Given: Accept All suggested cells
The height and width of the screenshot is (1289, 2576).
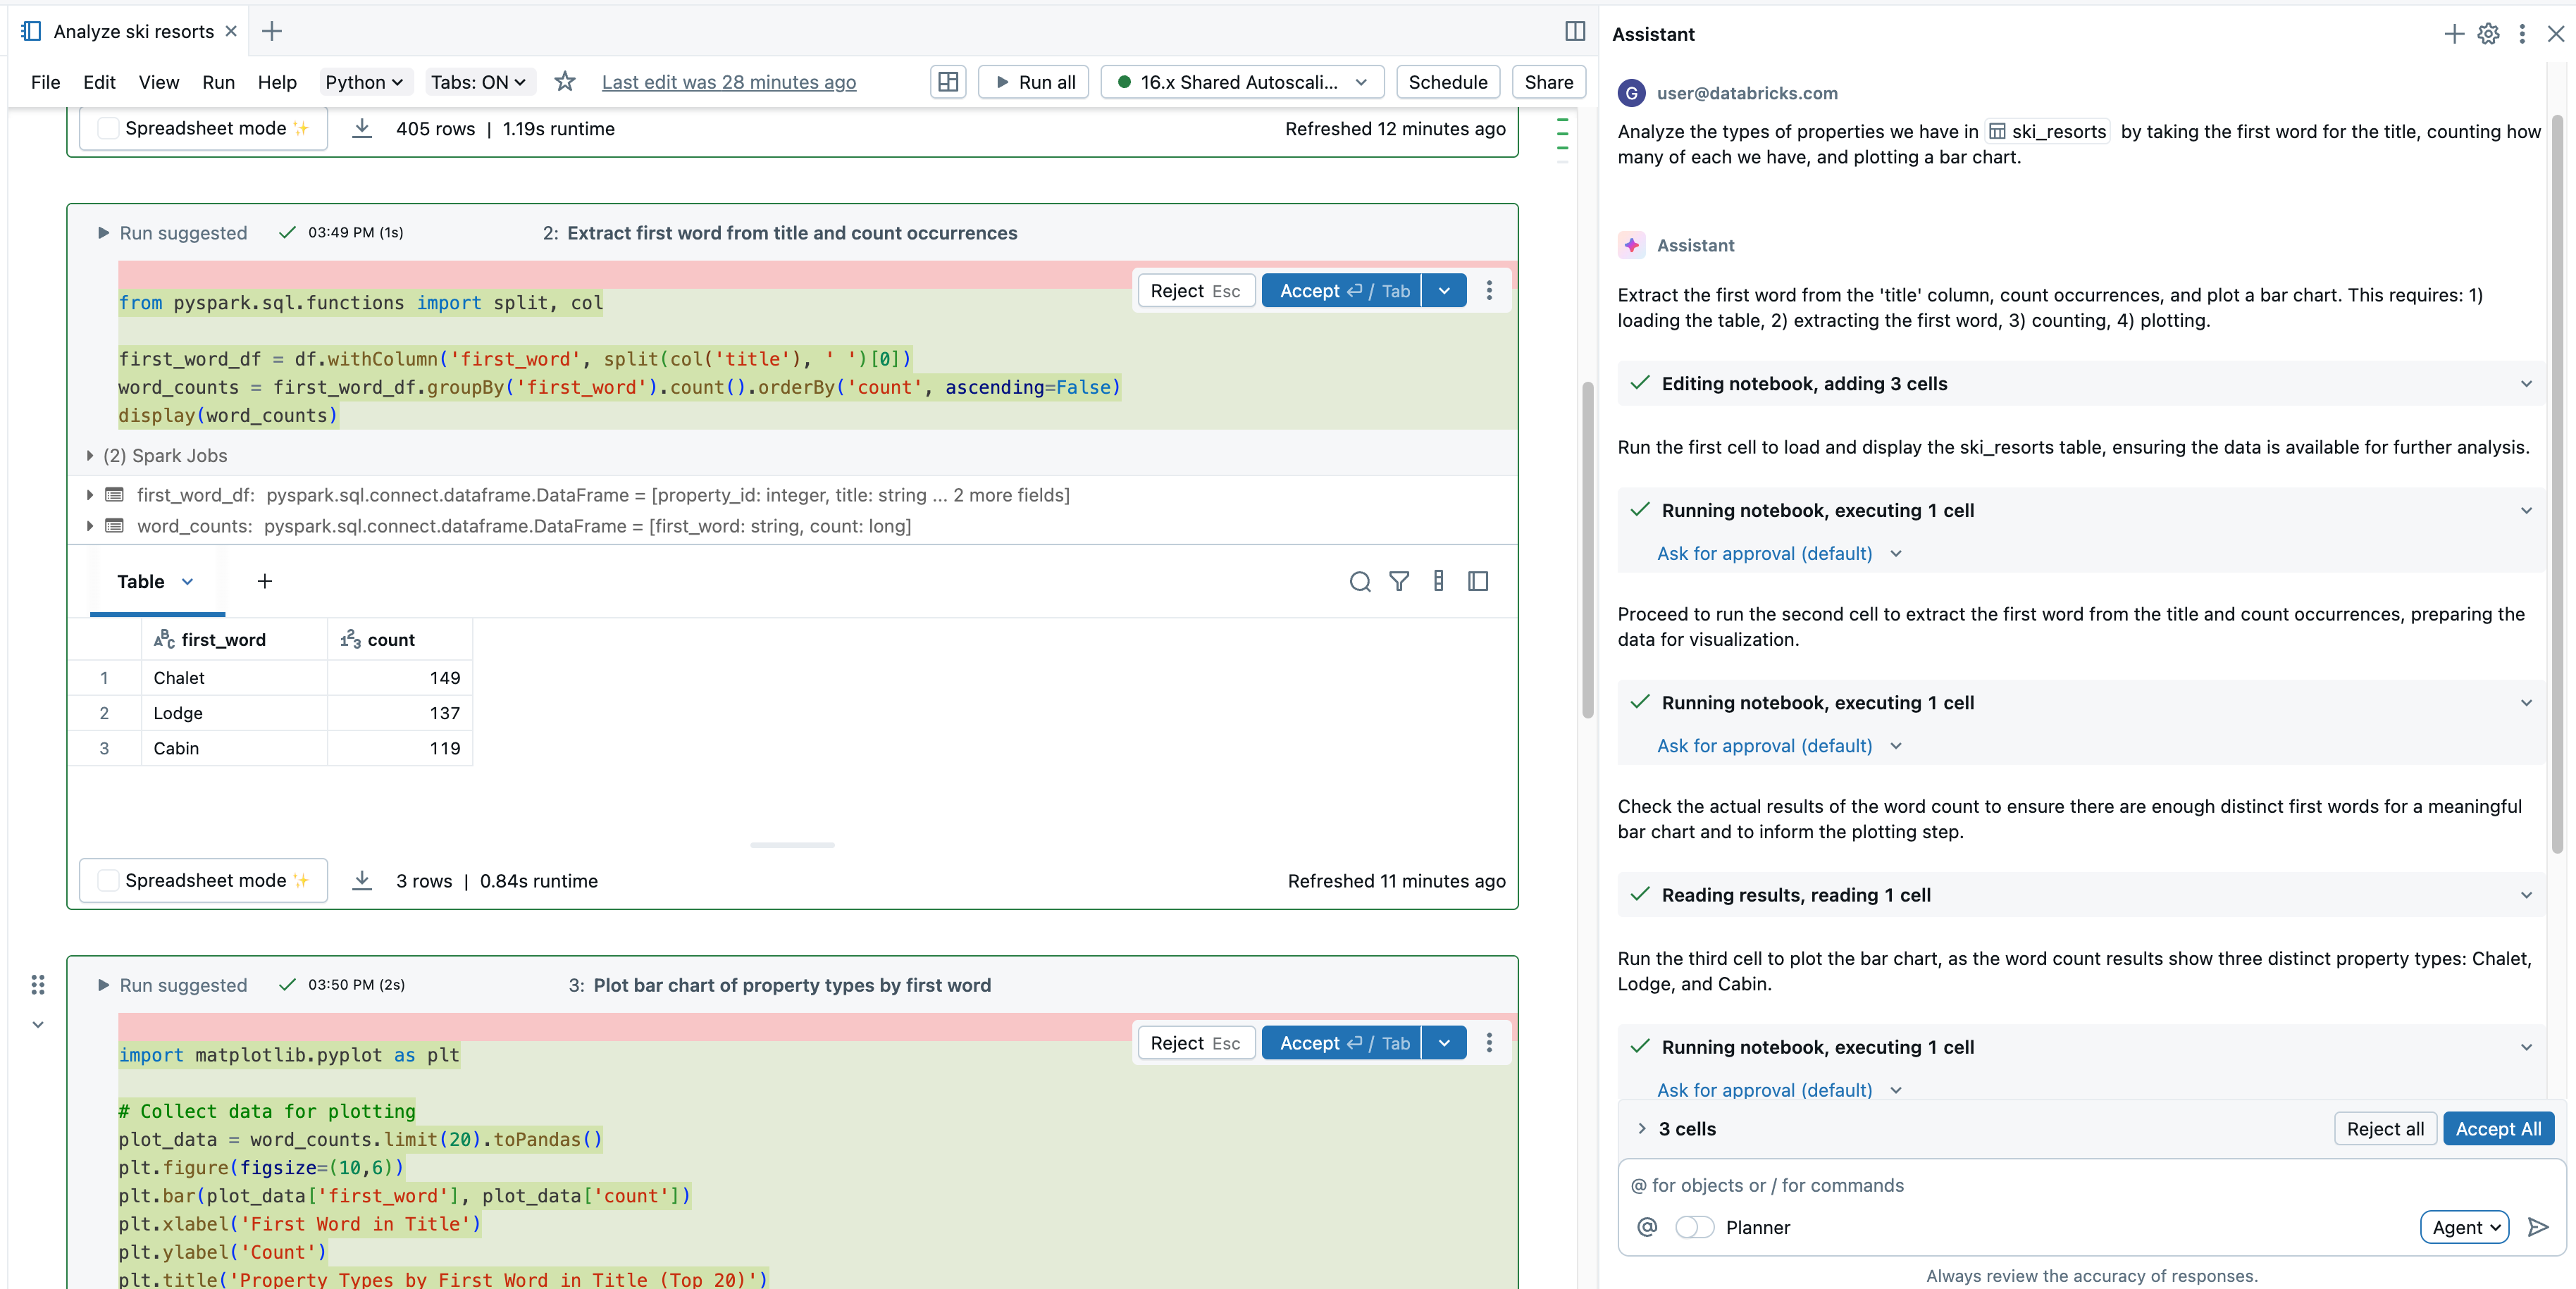Looking at the screenshot, I should [2499, 1129].
